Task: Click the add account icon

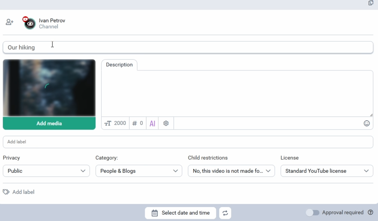Action: pos(9,22)
